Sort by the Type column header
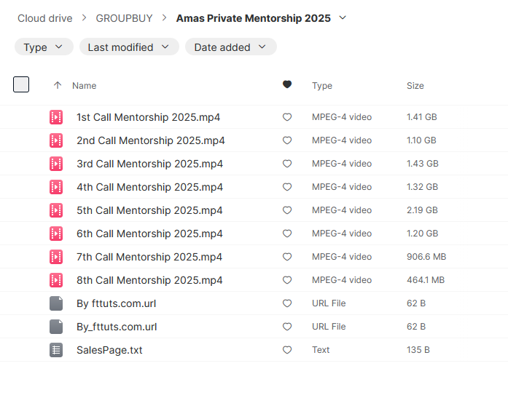The width and height of the screenshot is (508, 414). [321, 86]
